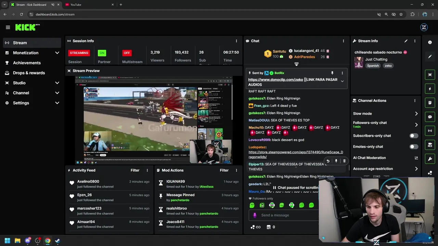Open Account age restriction arrow
Screen dimensions: 438x246
point(416,169)
